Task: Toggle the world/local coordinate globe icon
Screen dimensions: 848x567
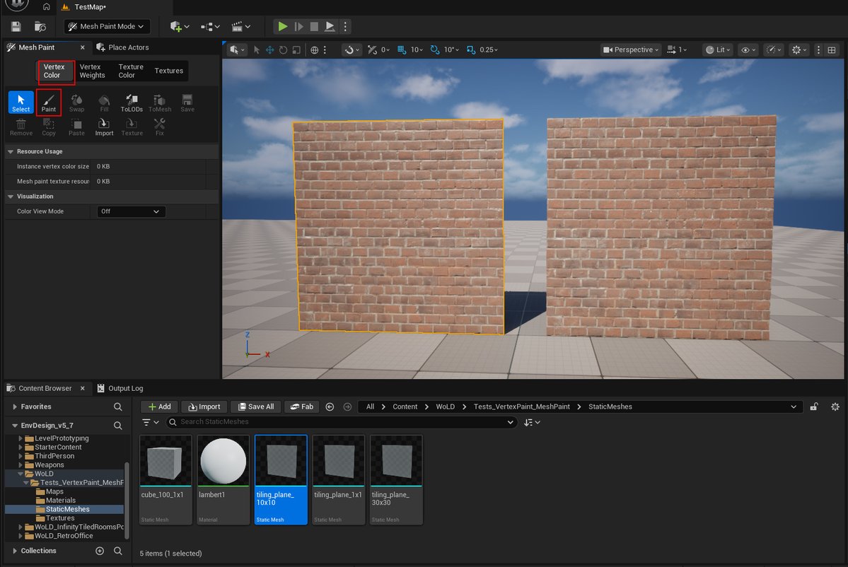Action: tap(314, 49)
